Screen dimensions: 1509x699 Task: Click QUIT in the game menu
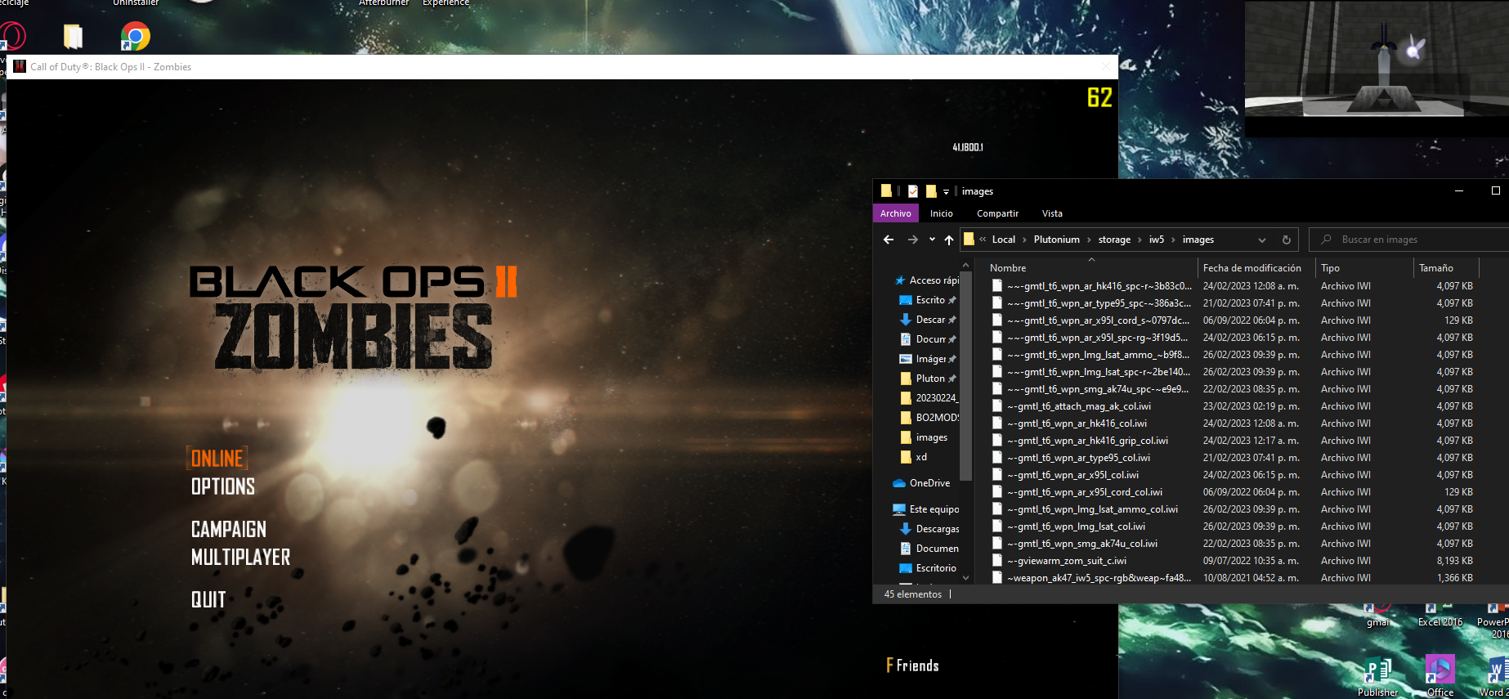pyautogui.click(x=208, y=600)
